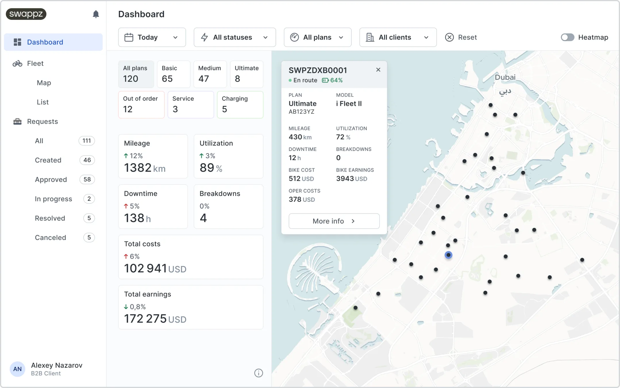Select the Out of order status card
Image resolution: width=620 pixels, height=388 pixels.
[x=141, y=104]
